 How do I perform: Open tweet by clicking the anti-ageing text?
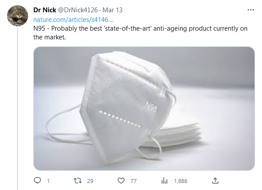pyautogui.click(x=170, y=28)
